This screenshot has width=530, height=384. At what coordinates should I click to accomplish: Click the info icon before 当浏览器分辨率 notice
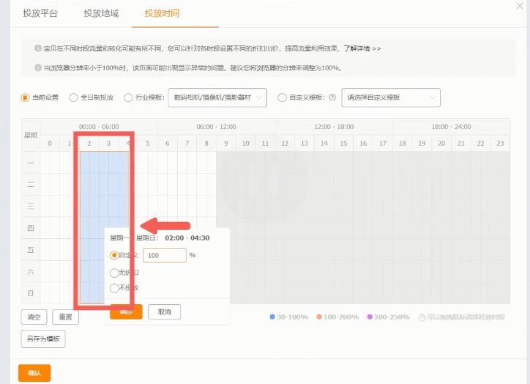tap(38, 67)
